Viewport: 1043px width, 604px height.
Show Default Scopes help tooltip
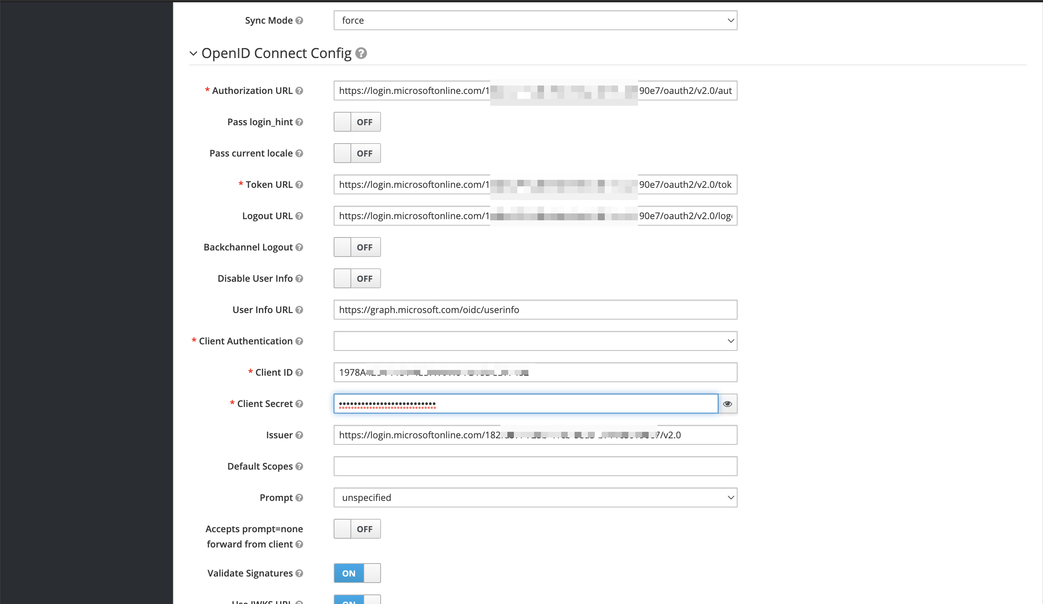tap(299, 467)
